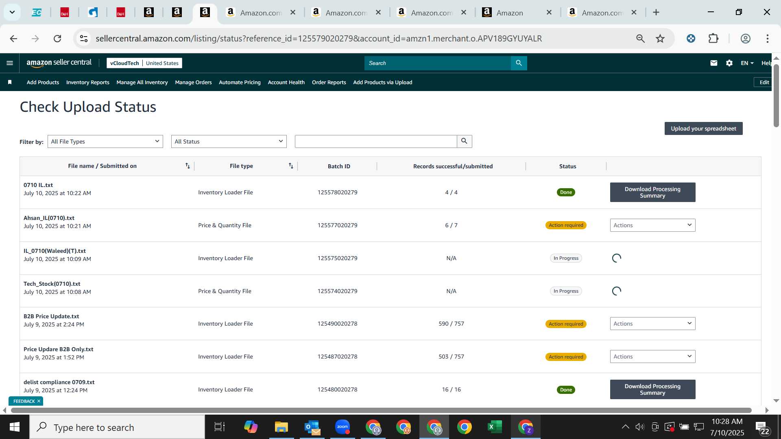The height and width of the screenshot is (439, 781).
Task: Open Actions dropdown for B2B Price Update.txt
Action: (x=652, y=324)
